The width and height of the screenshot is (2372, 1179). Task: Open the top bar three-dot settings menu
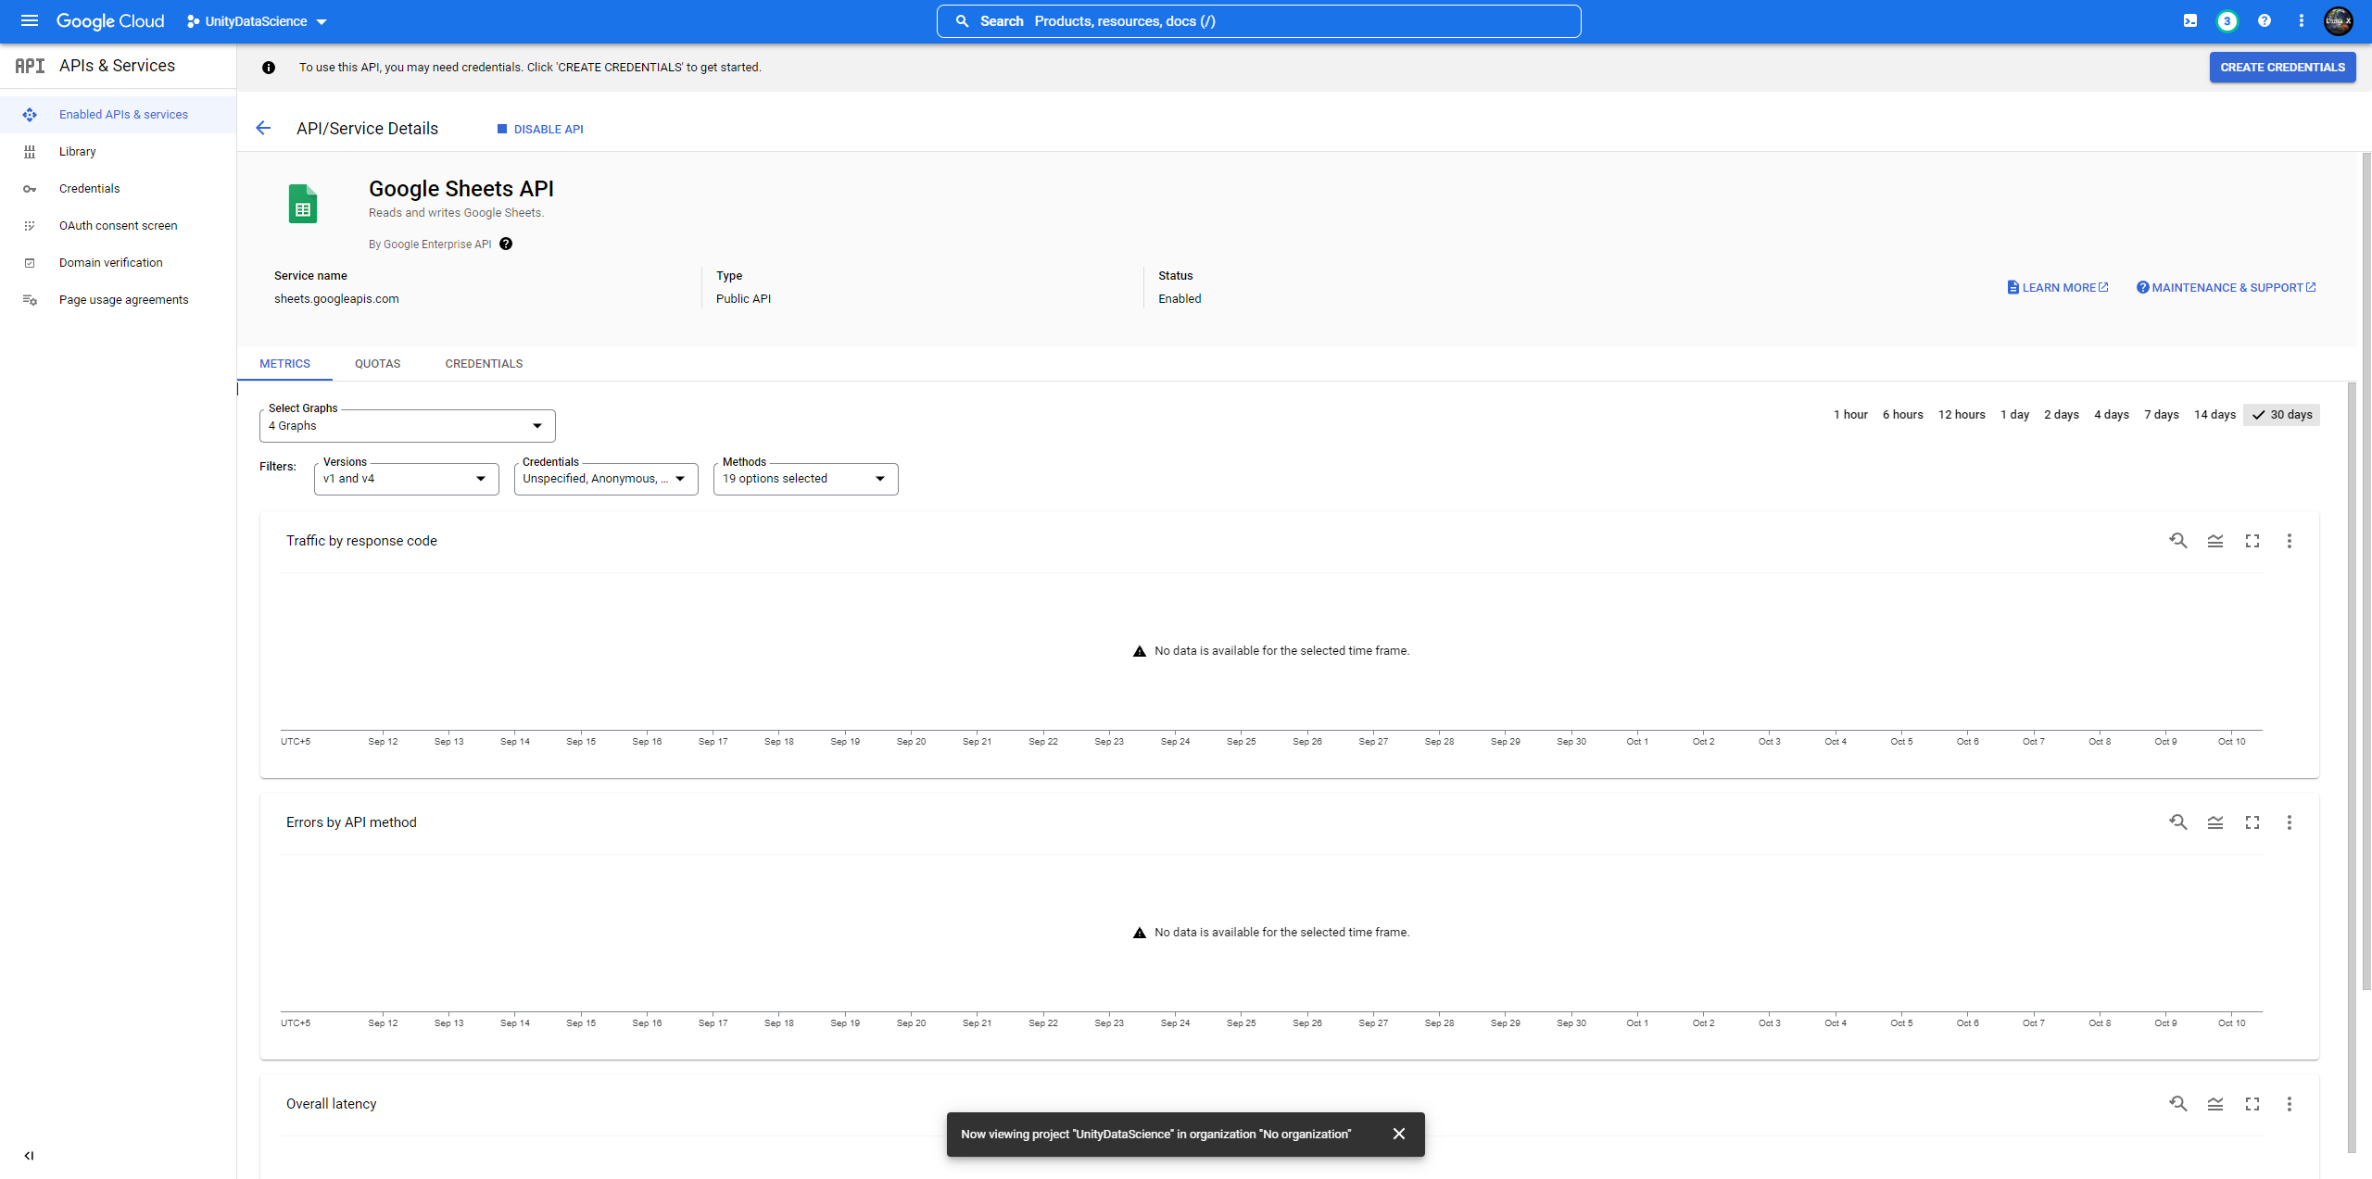(2302, 20)
